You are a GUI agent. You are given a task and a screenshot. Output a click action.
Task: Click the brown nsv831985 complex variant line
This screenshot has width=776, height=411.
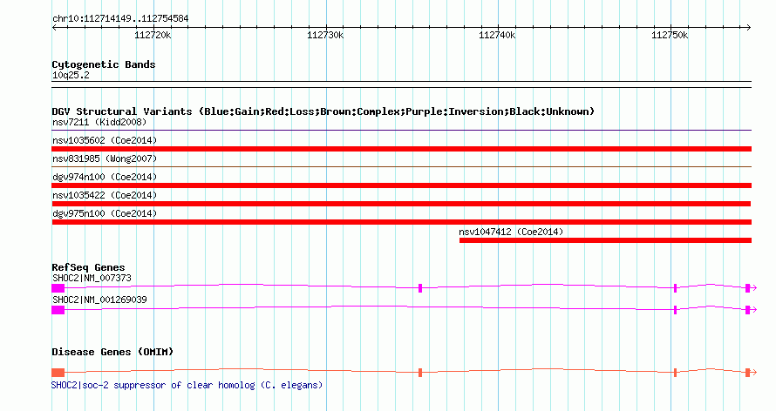pos(401,167)
